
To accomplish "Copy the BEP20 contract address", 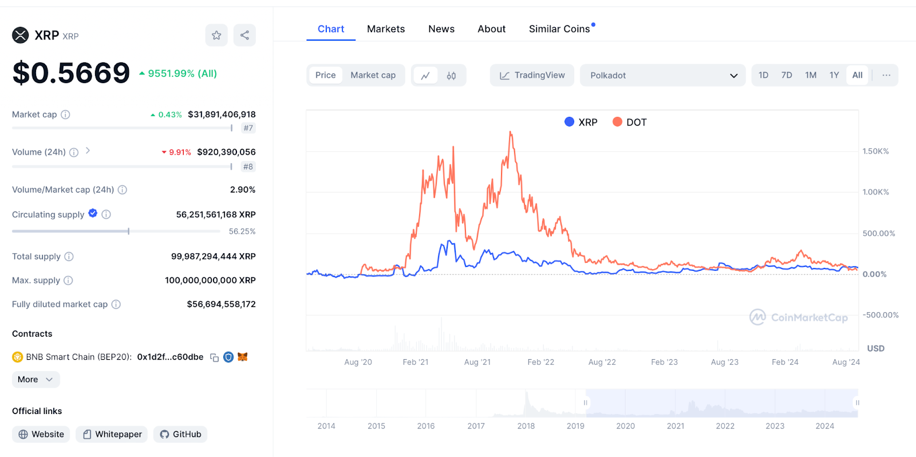I will pos(215,357).
